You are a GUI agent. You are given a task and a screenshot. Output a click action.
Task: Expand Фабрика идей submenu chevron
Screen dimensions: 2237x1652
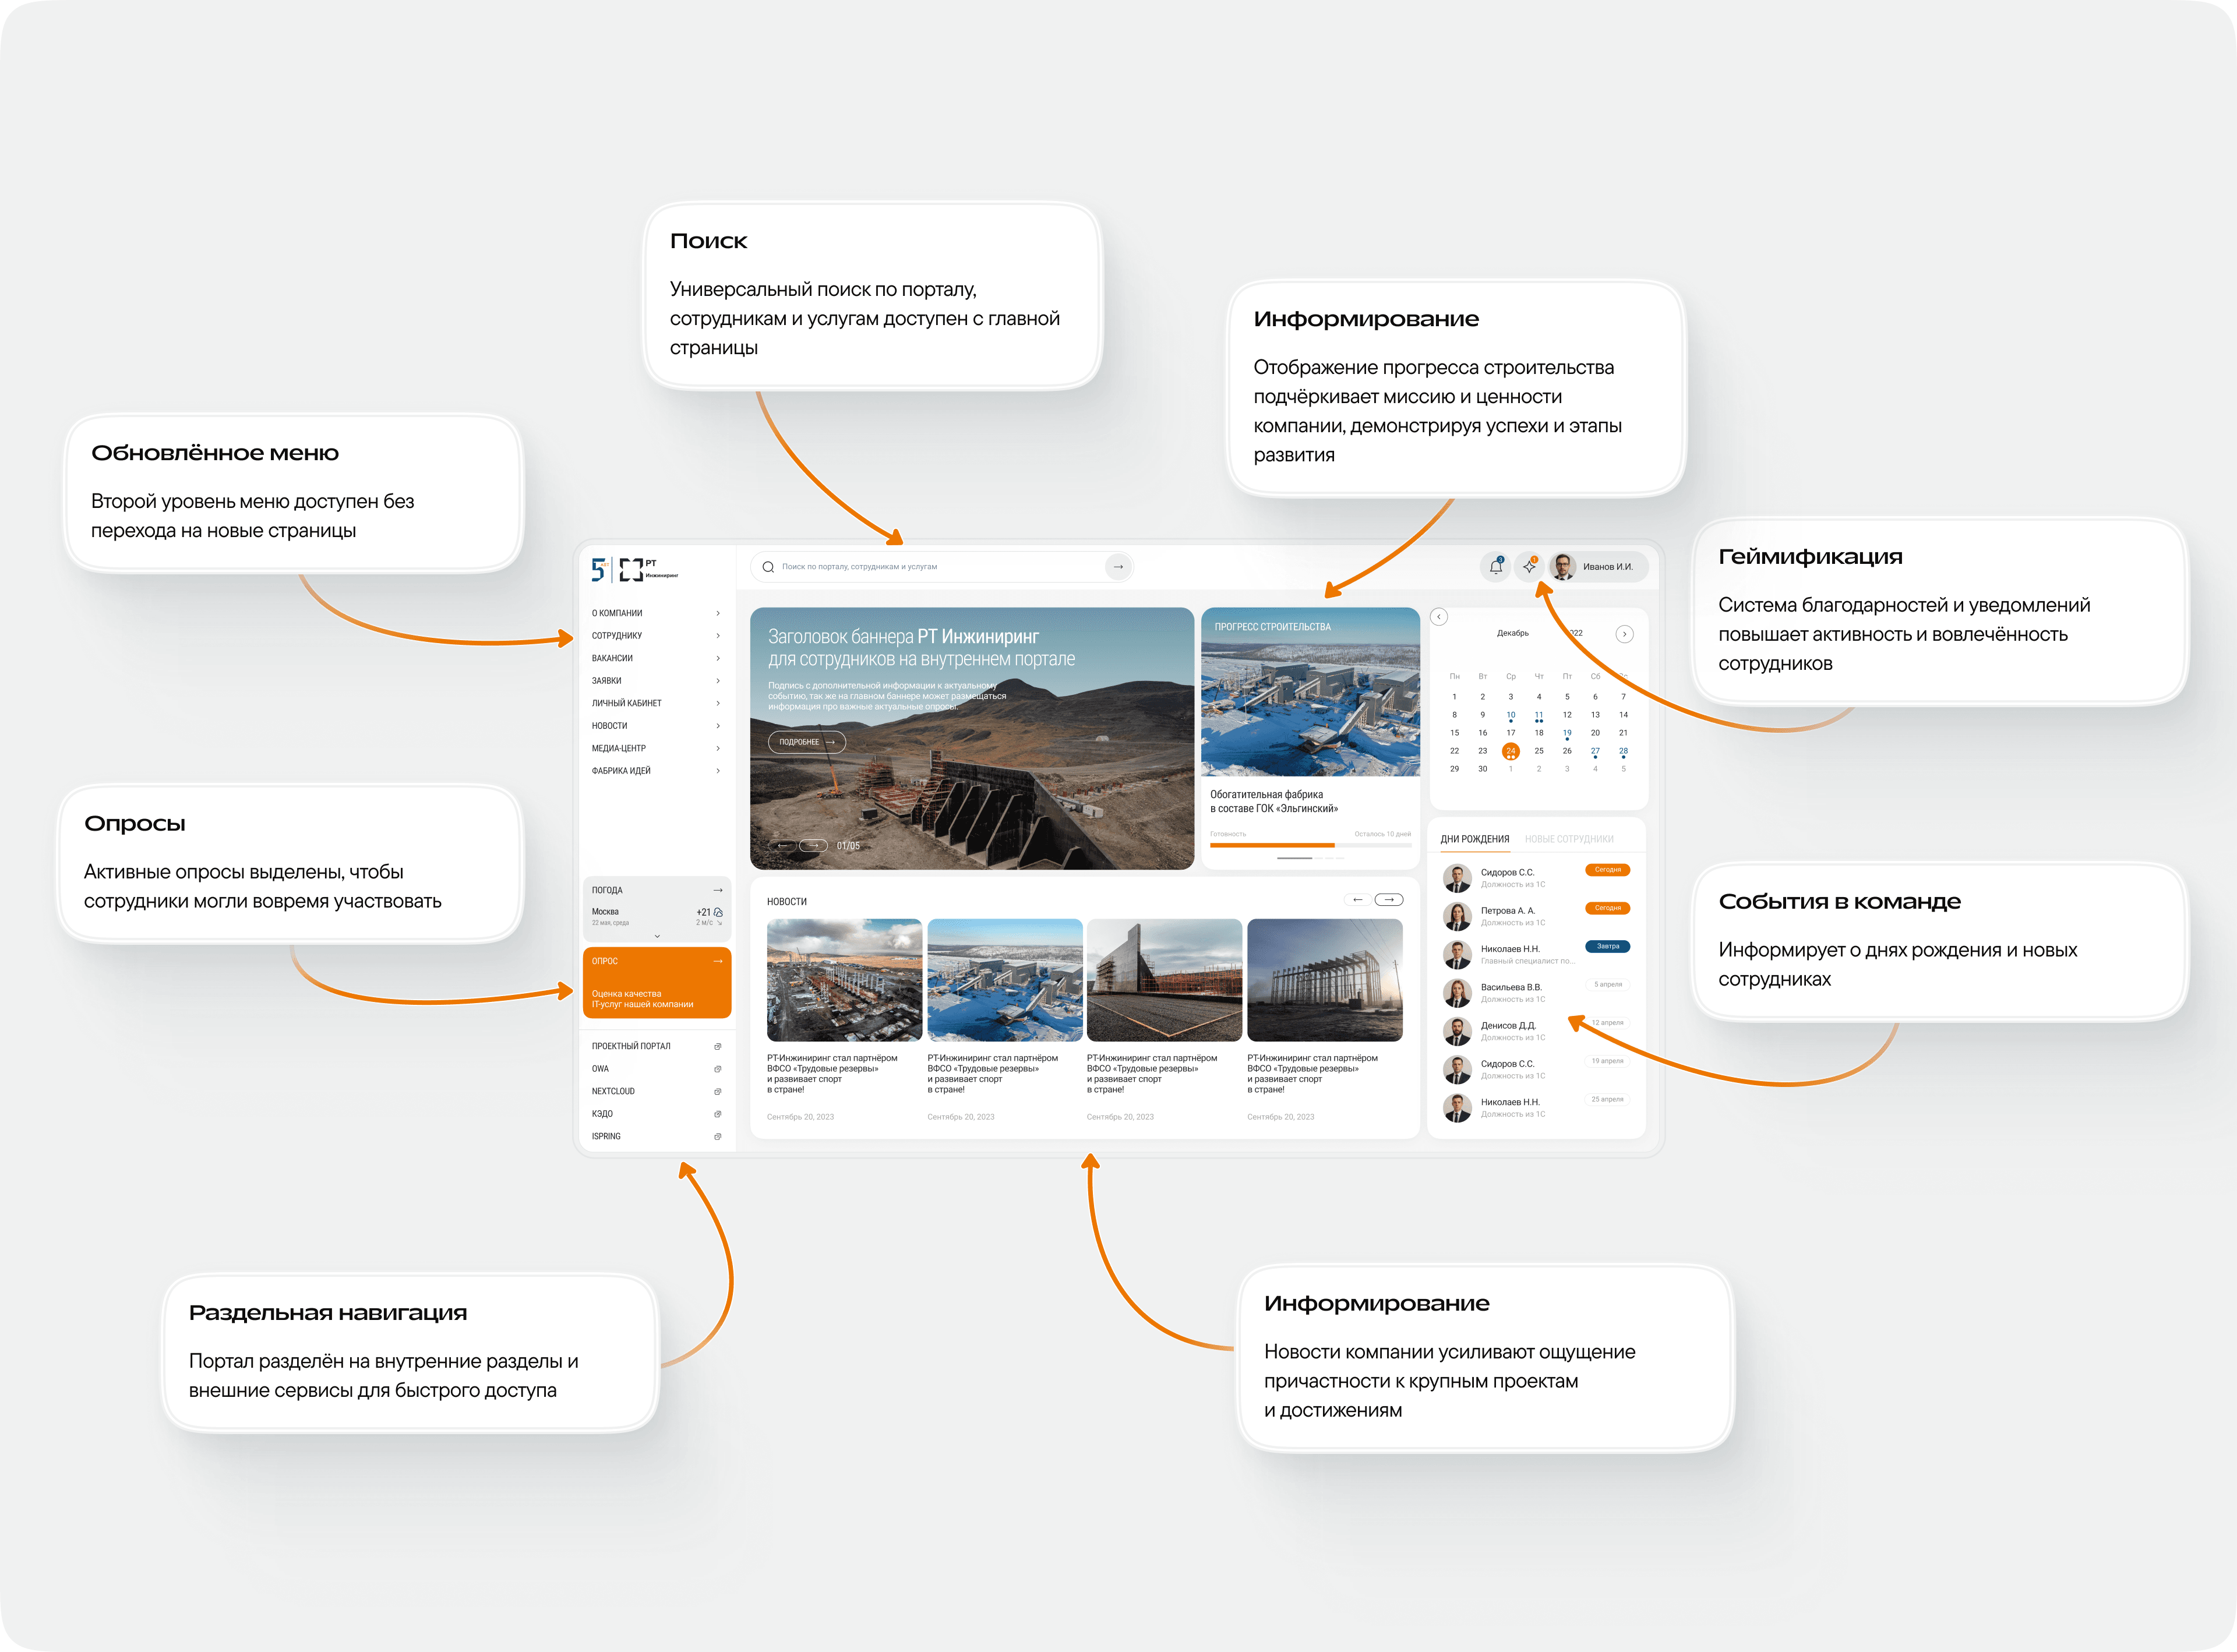pos(718,771)
